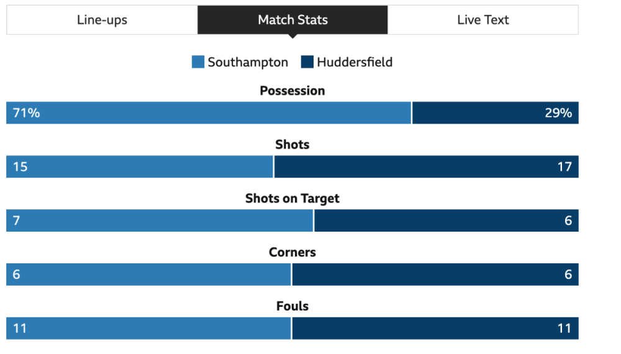Select Huddersfield's 17 shots bar

426,167
